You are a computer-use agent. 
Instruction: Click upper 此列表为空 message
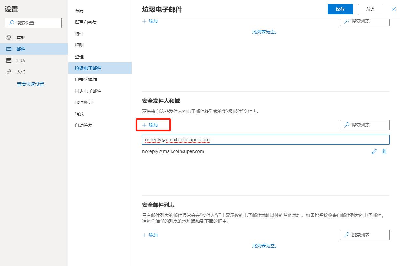point(265,32)
